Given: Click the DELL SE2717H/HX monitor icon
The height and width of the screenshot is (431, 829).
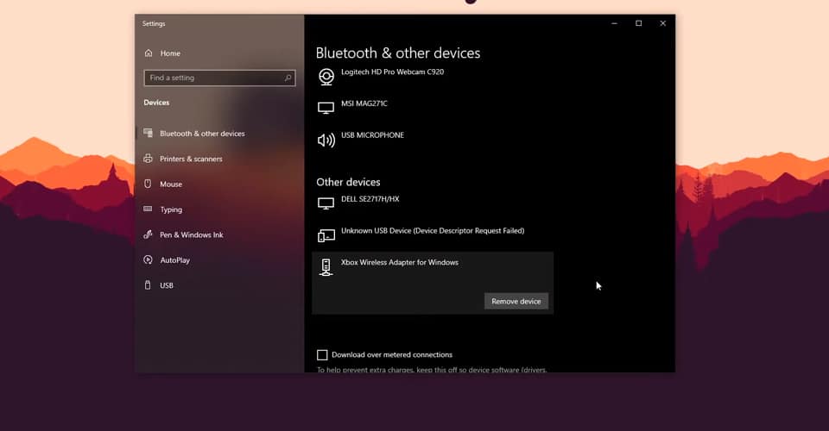Looking at the screenshot, I should tap(326, 203).
